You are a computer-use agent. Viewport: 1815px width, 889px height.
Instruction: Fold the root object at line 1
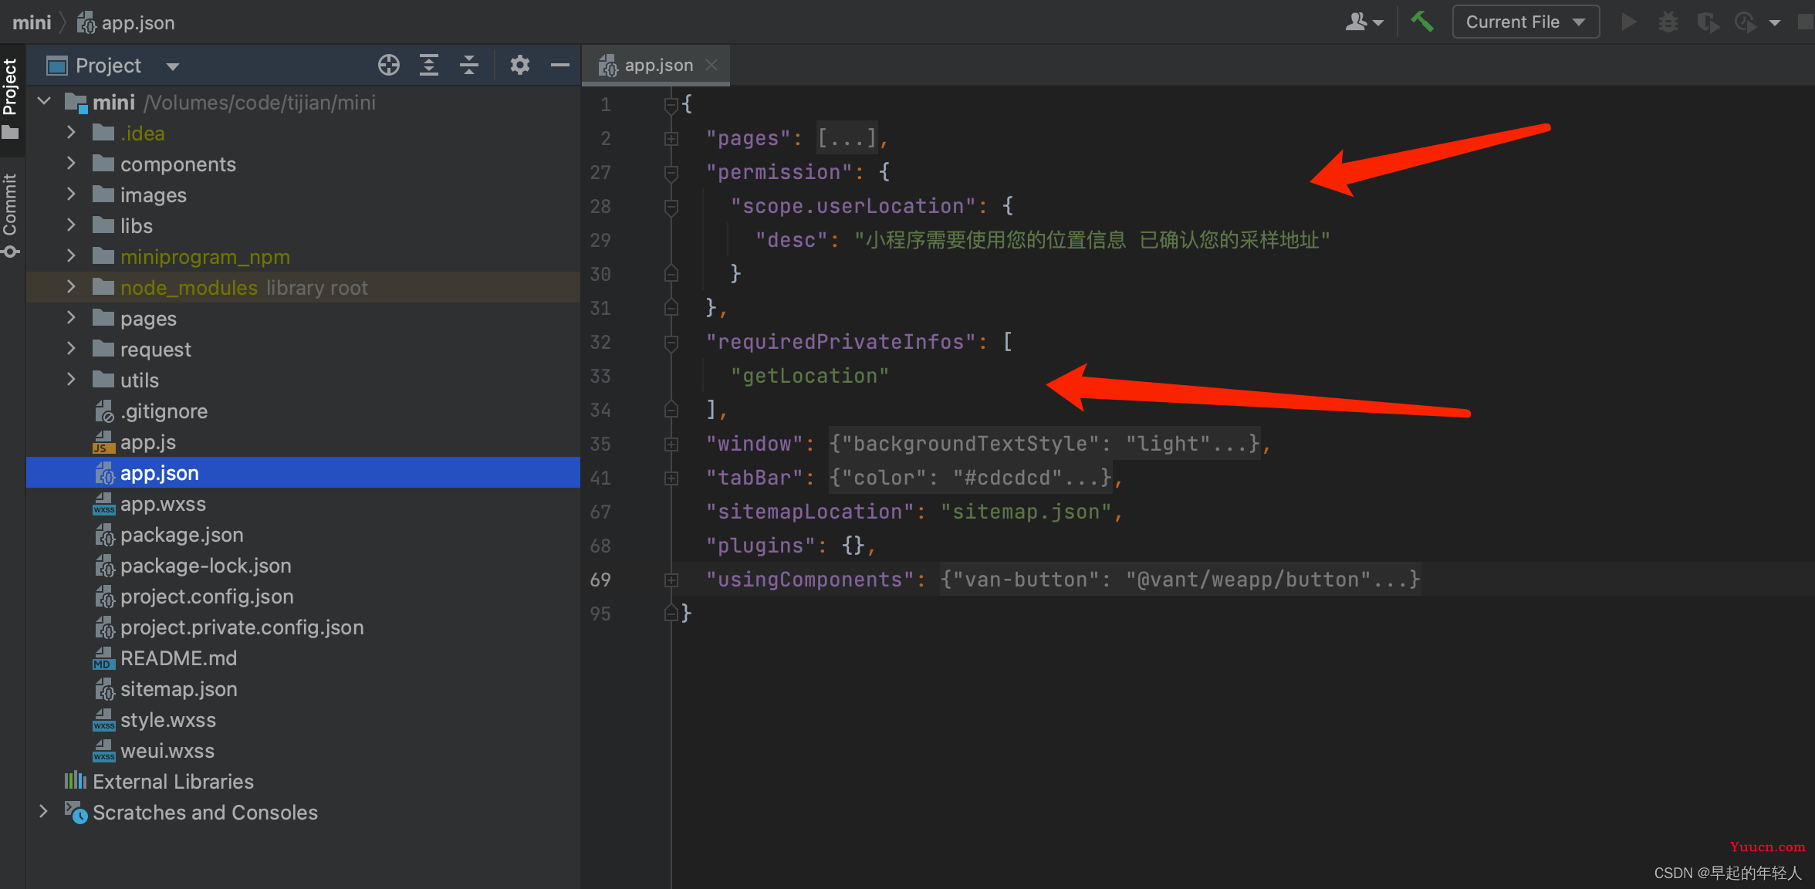pyautogui.click(x=671, y=104)
